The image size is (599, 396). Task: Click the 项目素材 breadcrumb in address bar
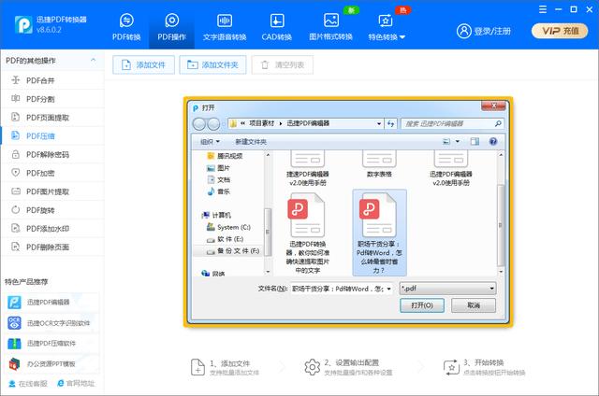tap(262, 123)
